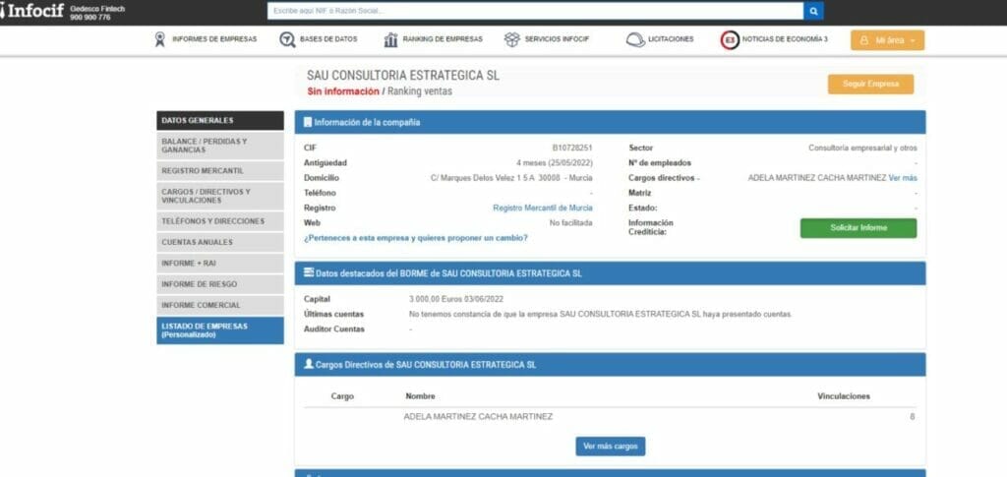Click the Servicios Infocif boxes icon

(511, 39)
